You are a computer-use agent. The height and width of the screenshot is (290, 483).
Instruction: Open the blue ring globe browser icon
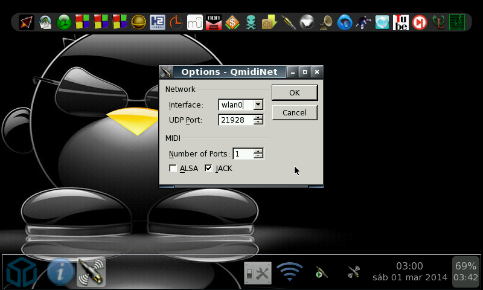click(x=345, y=22)
